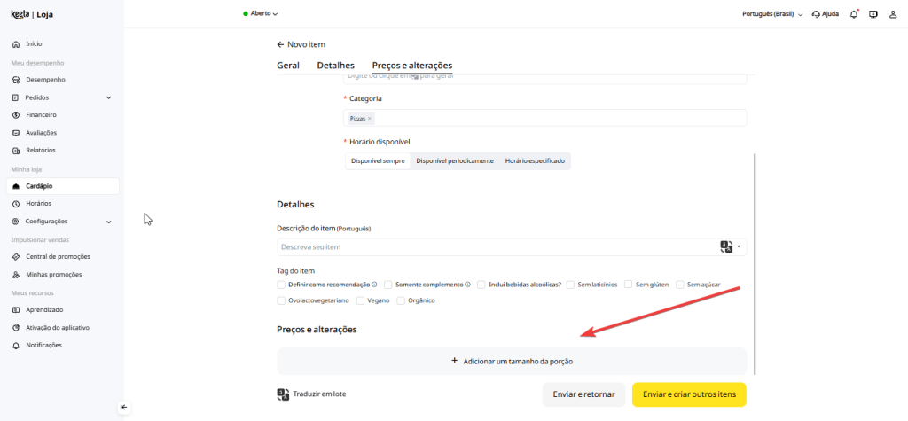
Task: Open the Português (Brasil) language dropdown
Action: pyautogui.click(x=771, y=14)
